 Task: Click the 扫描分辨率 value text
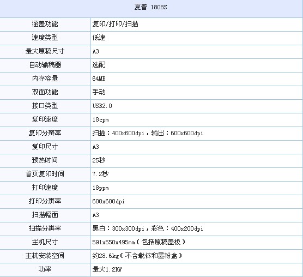click(x=148, y=228)
